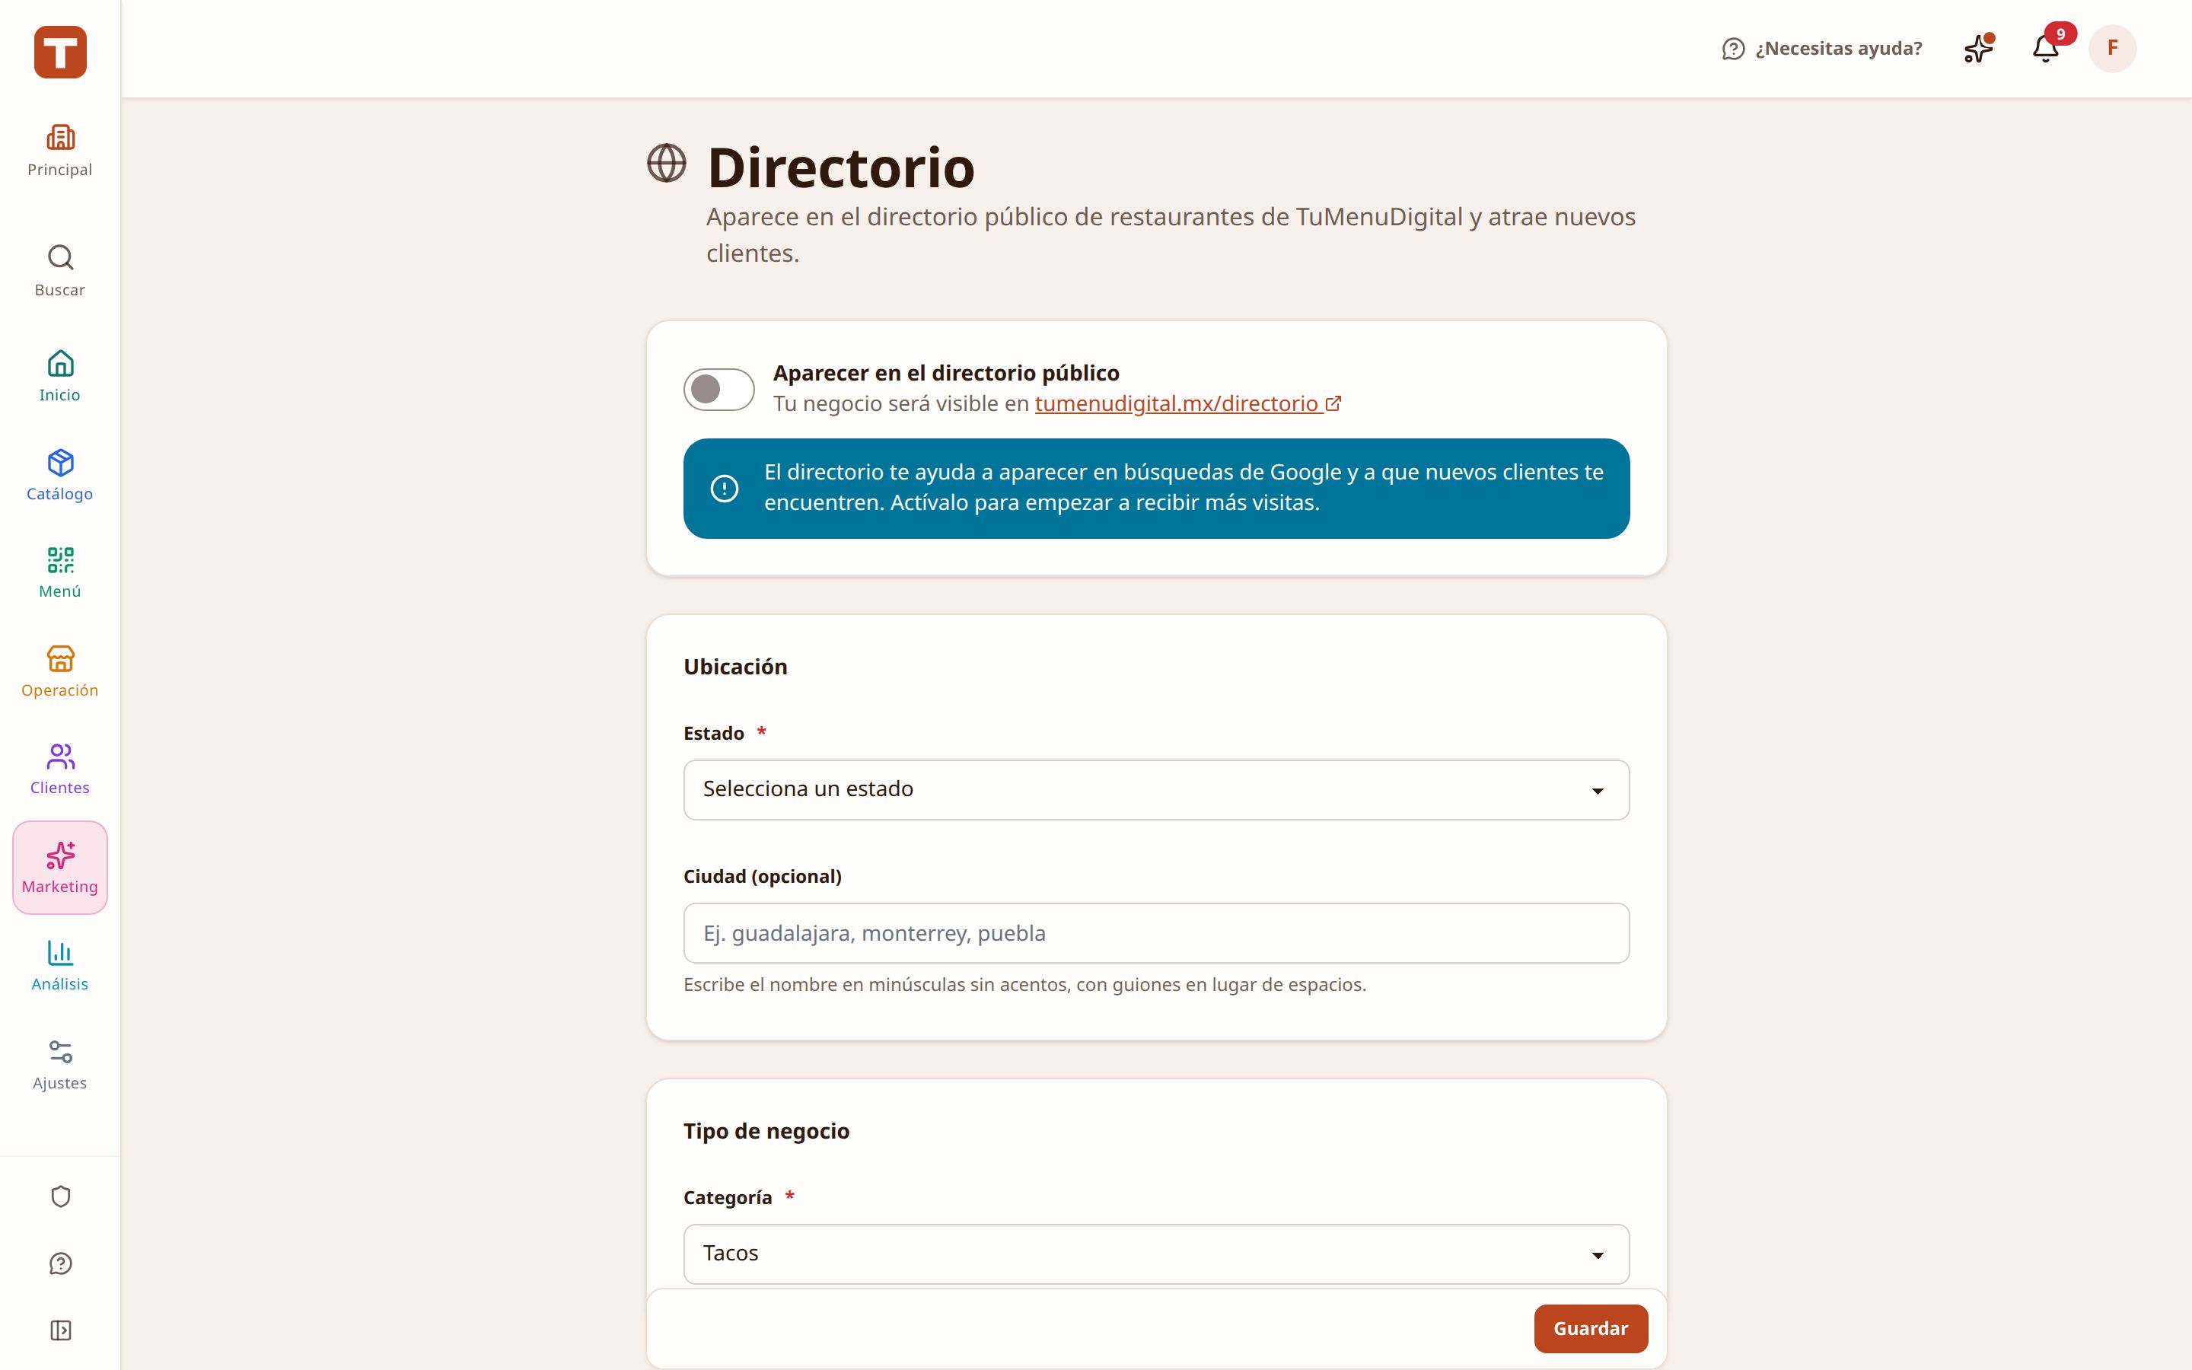Toggle Aparecer en el directorio público switch
The width and height of the screenshot is (2192, 1370).
(718, 390)
